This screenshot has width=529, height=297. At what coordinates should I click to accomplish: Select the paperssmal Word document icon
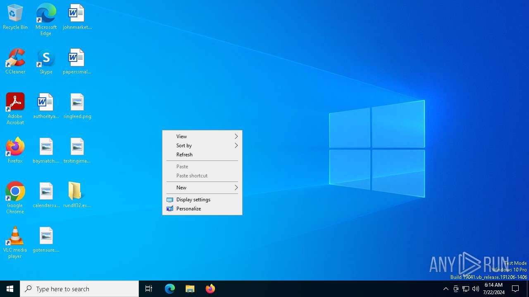77,62
